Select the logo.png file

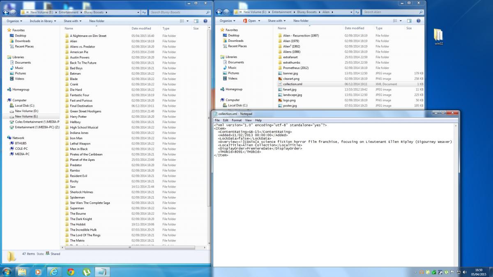[289, 100]
